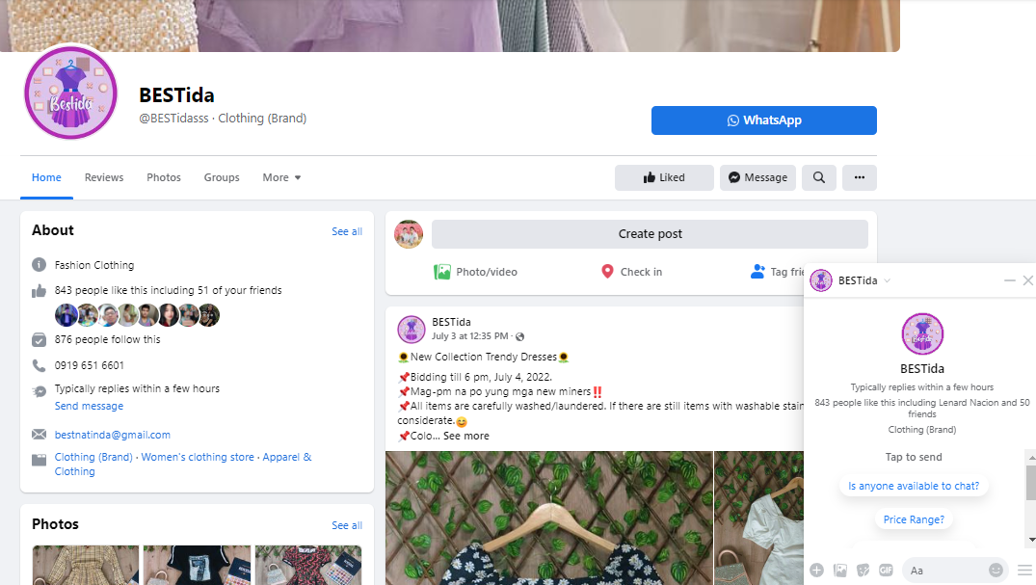Viewport: 1036px width, 585px height.
Task: Send 'Is anyone available to chat?' quick reply
Action: point(914,486)
